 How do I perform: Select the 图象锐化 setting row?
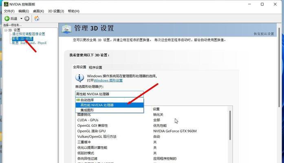(x=152, y=115)
